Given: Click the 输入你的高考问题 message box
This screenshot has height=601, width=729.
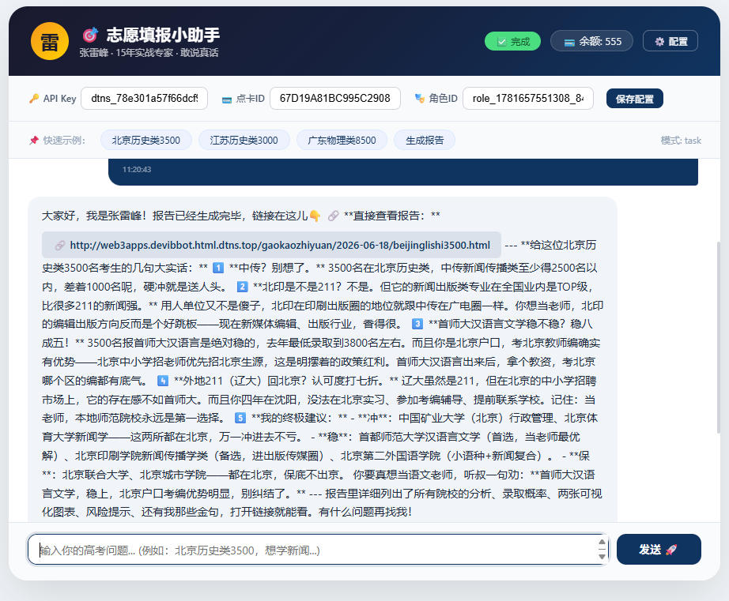Looking at the screenshot, I should point(318,550).
